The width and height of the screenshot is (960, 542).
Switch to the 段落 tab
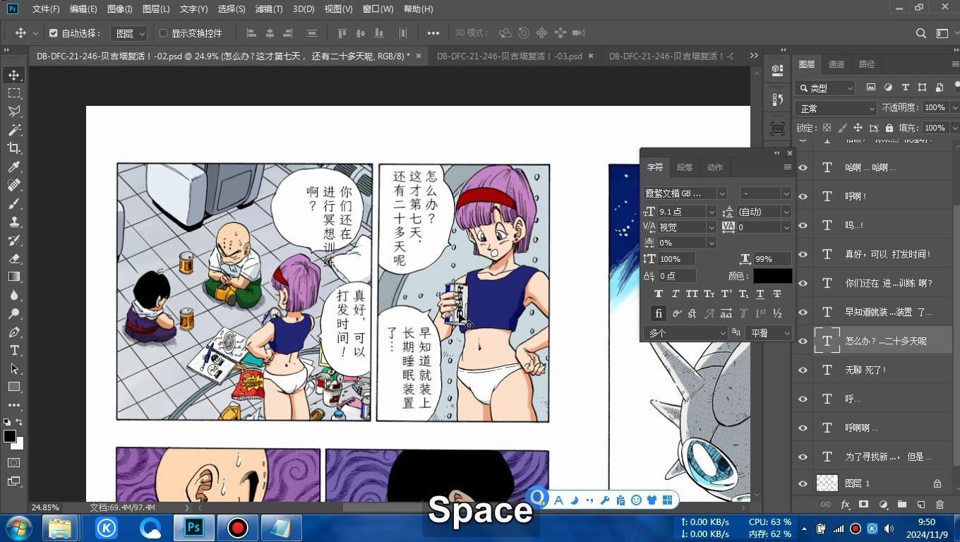tap(685, 167)
